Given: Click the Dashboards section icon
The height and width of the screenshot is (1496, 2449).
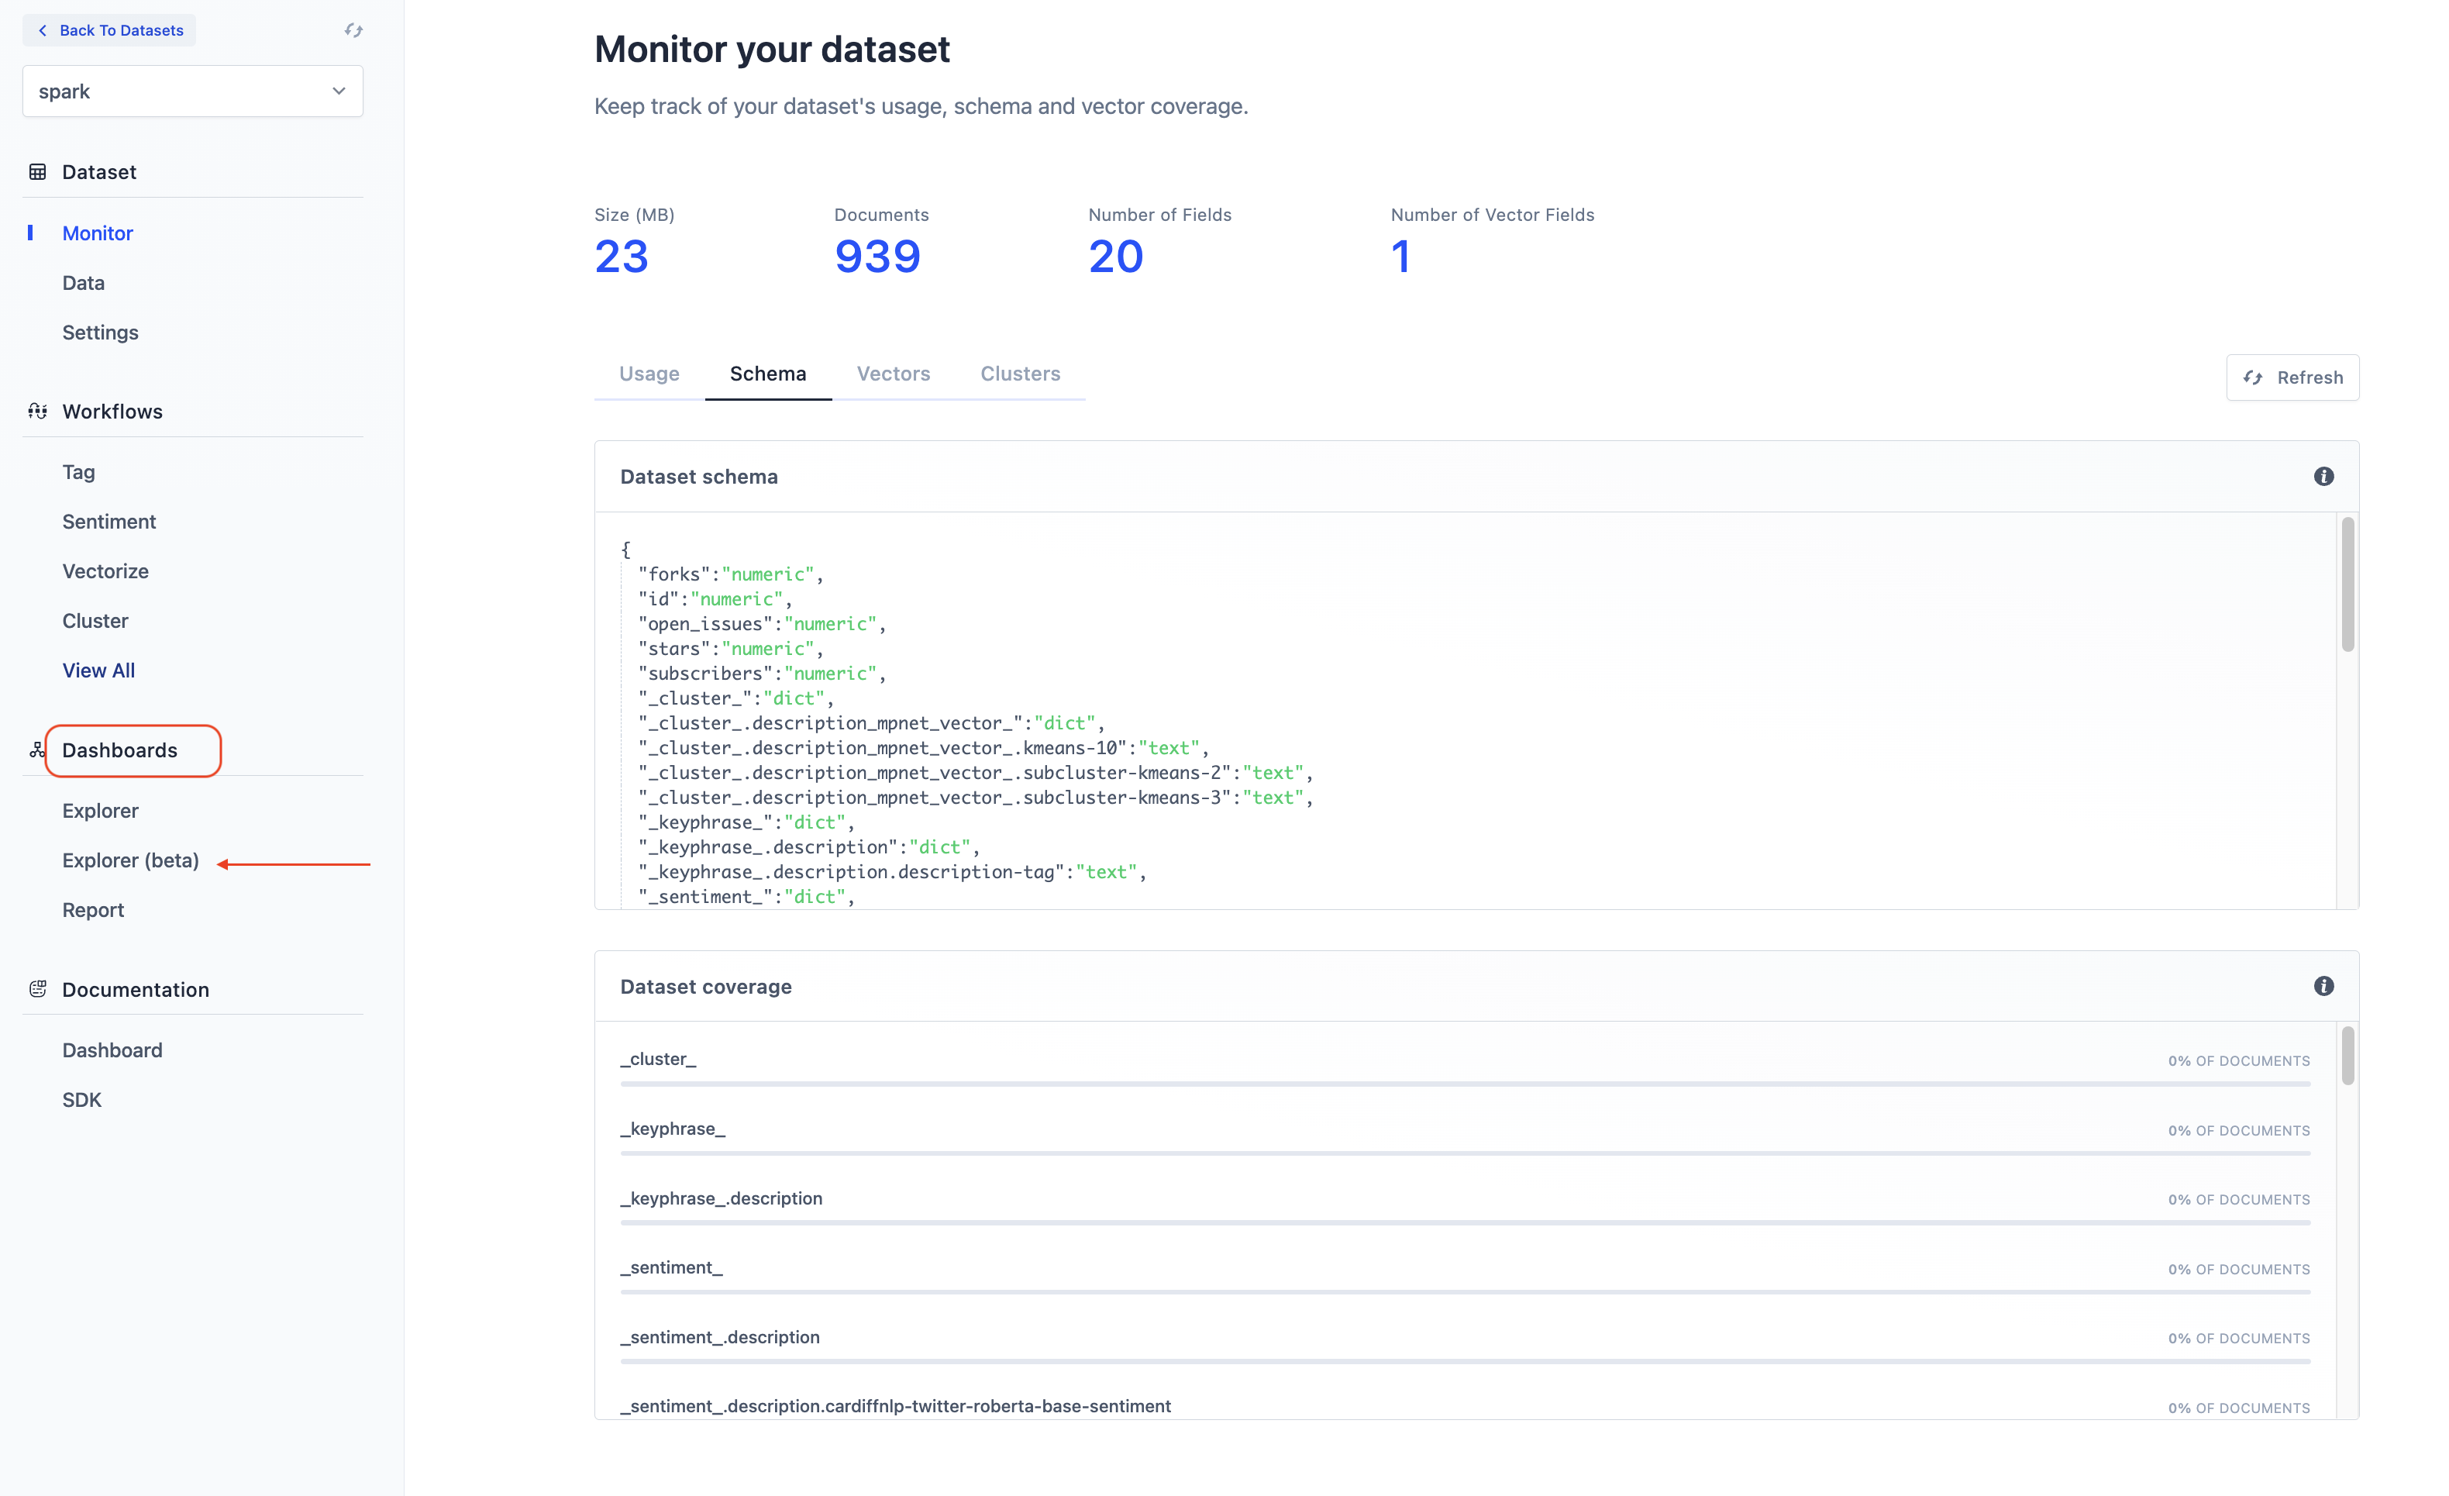Looking at the screenshot, I should point(38,750).
